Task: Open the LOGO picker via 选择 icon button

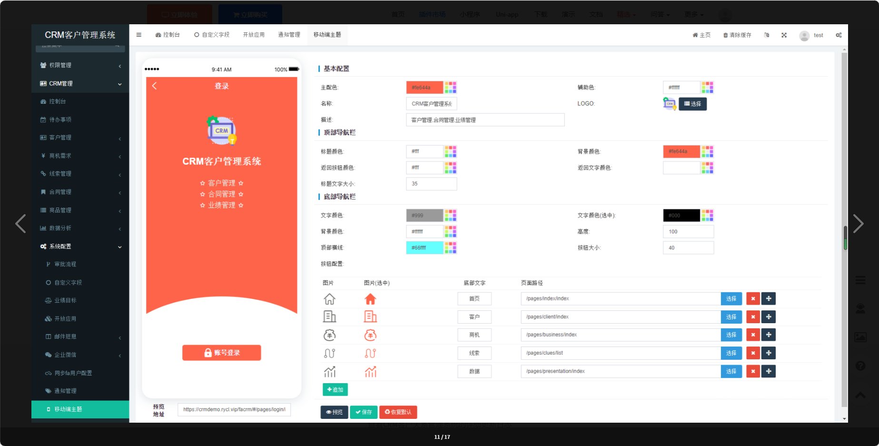Action: 692,104
